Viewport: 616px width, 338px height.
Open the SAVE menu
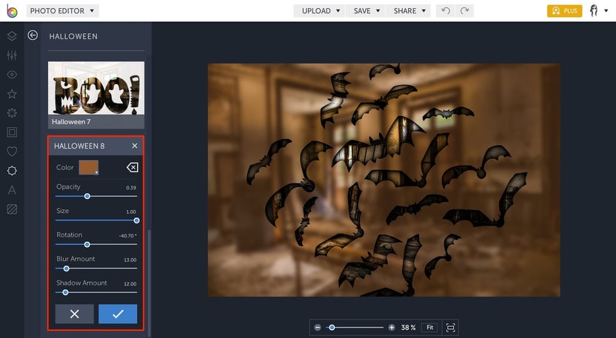(x=366, y=10)
